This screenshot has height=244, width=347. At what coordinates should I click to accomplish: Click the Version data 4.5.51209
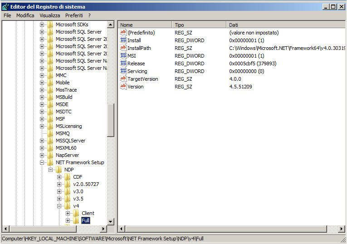[x=240, y=87]
